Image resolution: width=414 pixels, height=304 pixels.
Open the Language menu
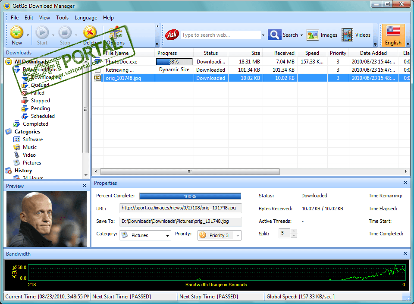tap(86, 18)
